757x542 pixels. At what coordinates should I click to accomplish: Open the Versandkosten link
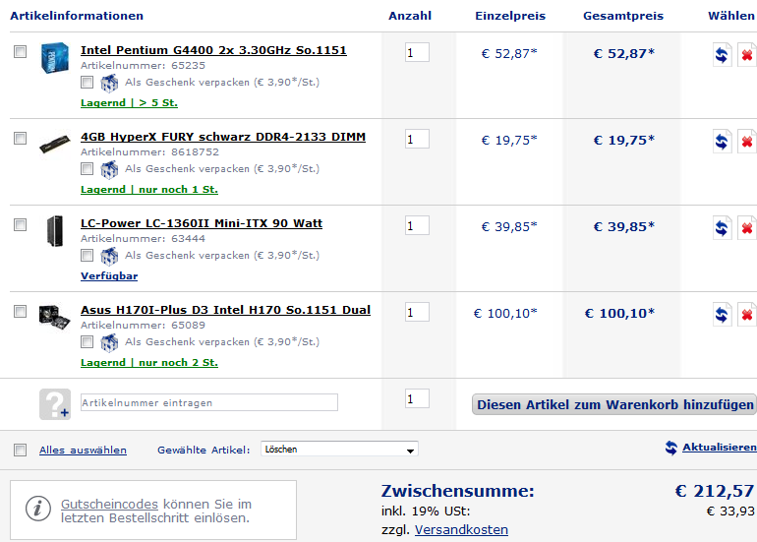coord(461,530)
